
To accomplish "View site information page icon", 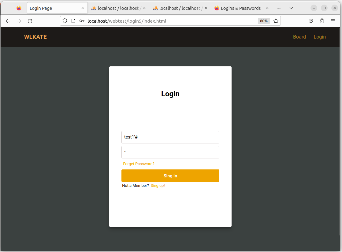I will (73, 21).
